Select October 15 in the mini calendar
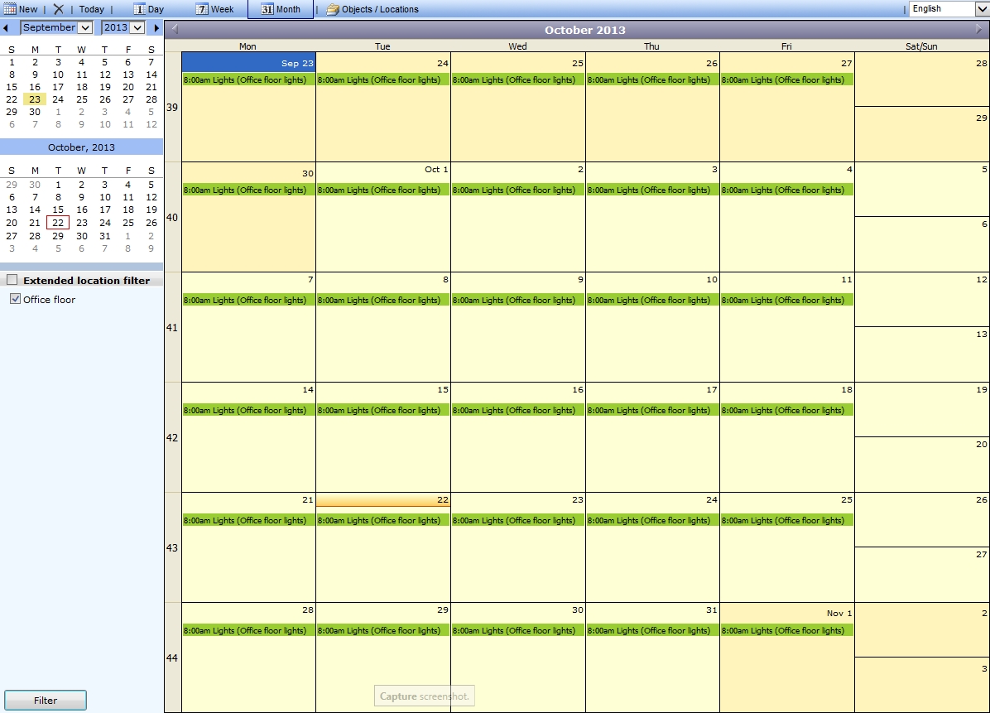 coord(58,210)
